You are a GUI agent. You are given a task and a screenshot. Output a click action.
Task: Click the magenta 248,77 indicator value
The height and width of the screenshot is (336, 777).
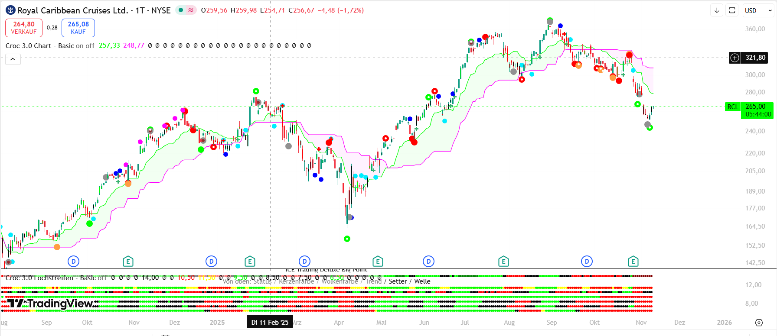134,45
